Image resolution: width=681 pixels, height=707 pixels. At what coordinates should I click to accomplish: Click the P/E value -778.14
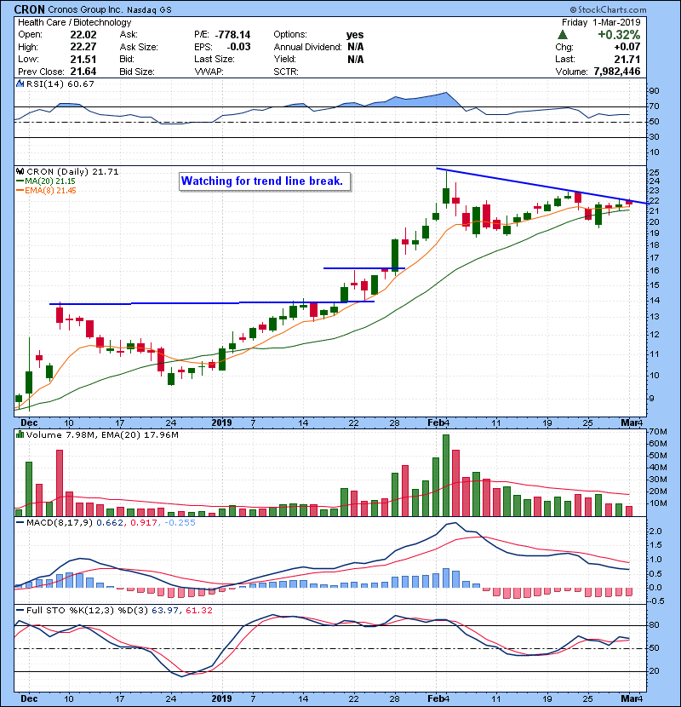click(x=233, y=35)
